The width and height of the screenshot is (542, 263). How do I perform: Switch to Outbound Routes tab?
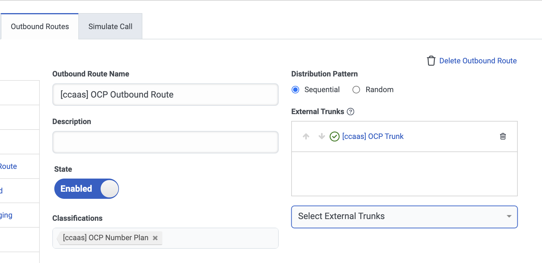click(x=40, y=27)
